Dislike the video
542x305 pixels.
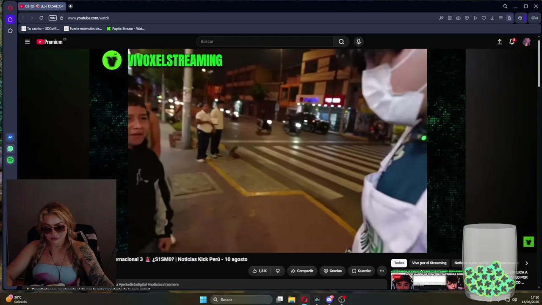pyautogui.click(x=278, y=271)
